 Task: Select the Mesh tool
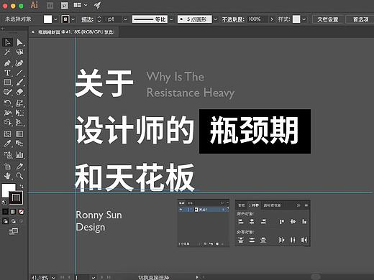(7, 134)
